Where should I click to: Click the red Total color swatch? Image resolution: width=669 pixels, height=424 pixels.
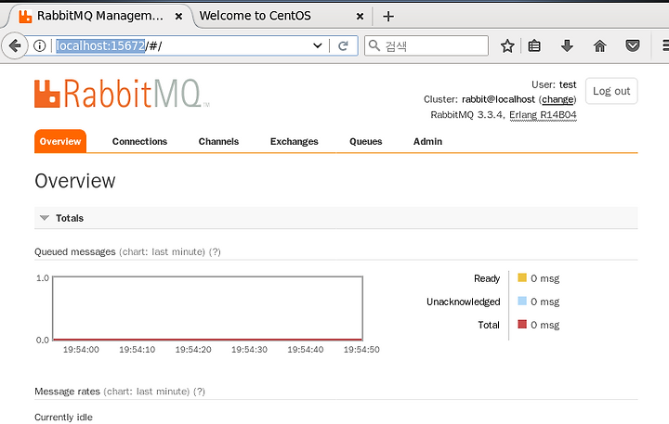pyautogui.click(x=522, y=324)
